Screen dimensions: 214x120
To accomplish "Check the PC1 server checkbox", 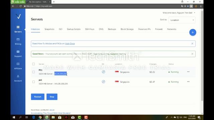I will pyautogui.click(x=33, y=72).
